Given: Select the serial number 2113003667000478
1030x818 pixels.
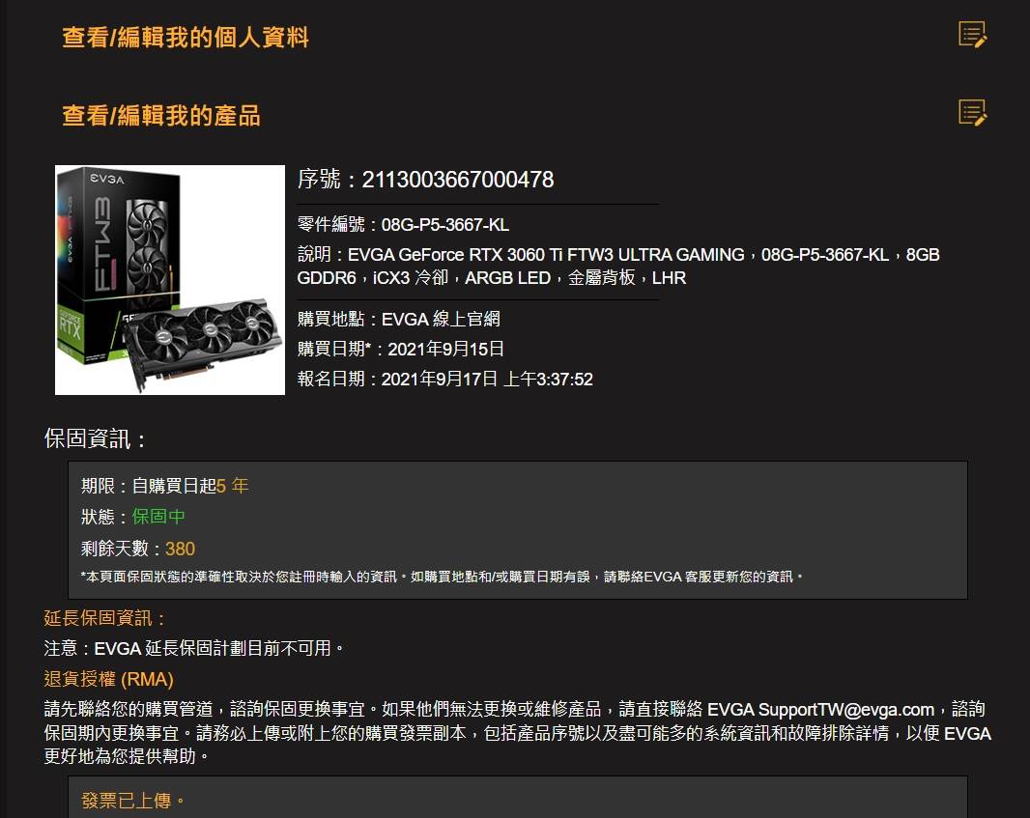Looking at the screenshot, I should (x=458, y=180).
